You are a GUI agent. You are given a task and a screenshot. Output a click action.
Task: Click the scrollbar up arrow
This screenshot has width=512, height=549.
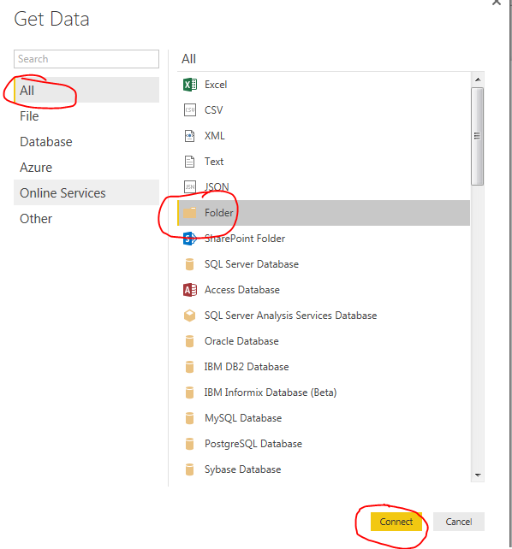pyautogui.click(x=477, y=80)
